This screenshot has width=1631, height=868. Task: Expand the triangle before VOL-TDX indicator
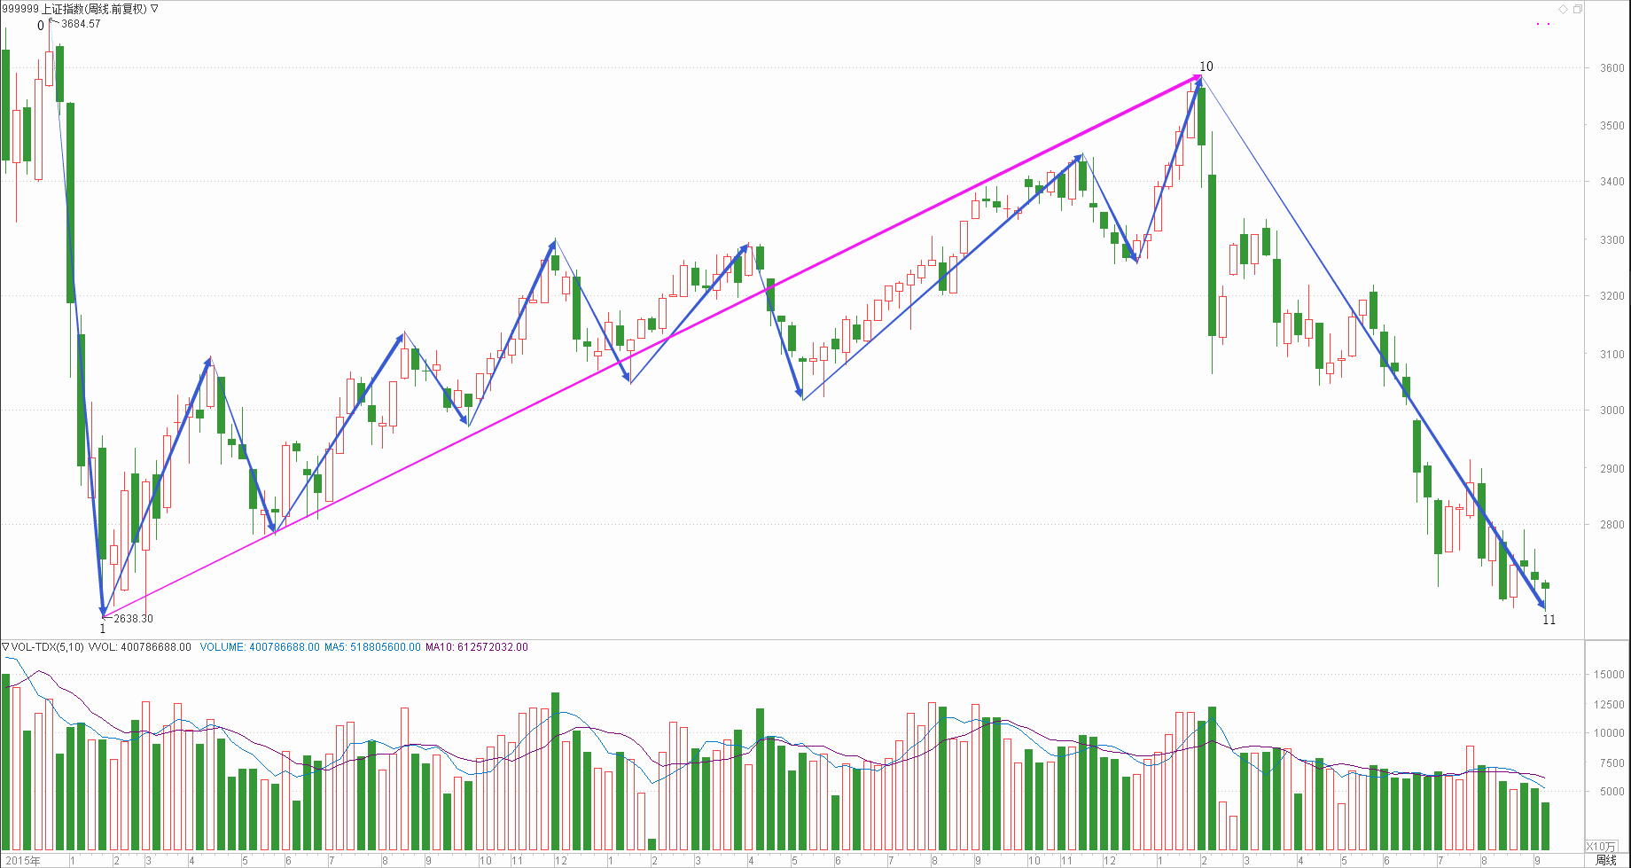coord(5,647)
